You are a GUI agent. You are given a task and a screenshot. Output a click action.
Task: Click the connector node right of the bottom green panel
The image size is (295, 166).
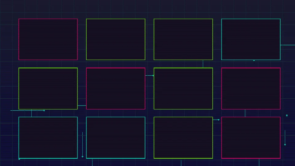[218, 120]
